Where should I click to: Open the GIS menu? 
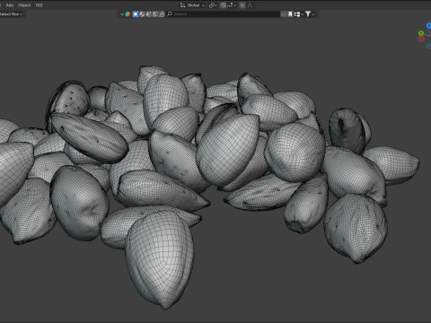pos(39,5)
